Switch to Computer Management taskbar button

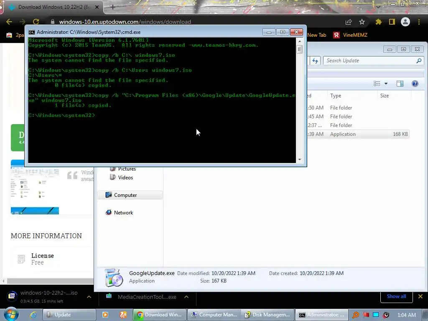pos(214,315)
